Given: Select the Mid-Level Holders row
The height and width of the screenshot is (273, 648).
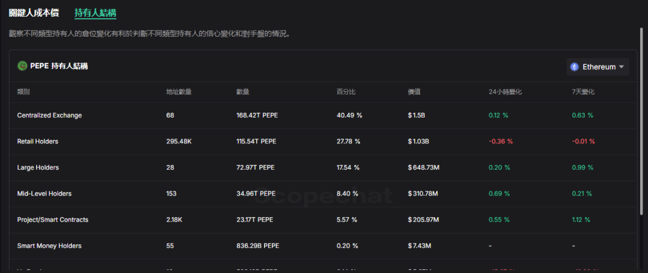Looking at the screenshot, I should tap(44, 194).
